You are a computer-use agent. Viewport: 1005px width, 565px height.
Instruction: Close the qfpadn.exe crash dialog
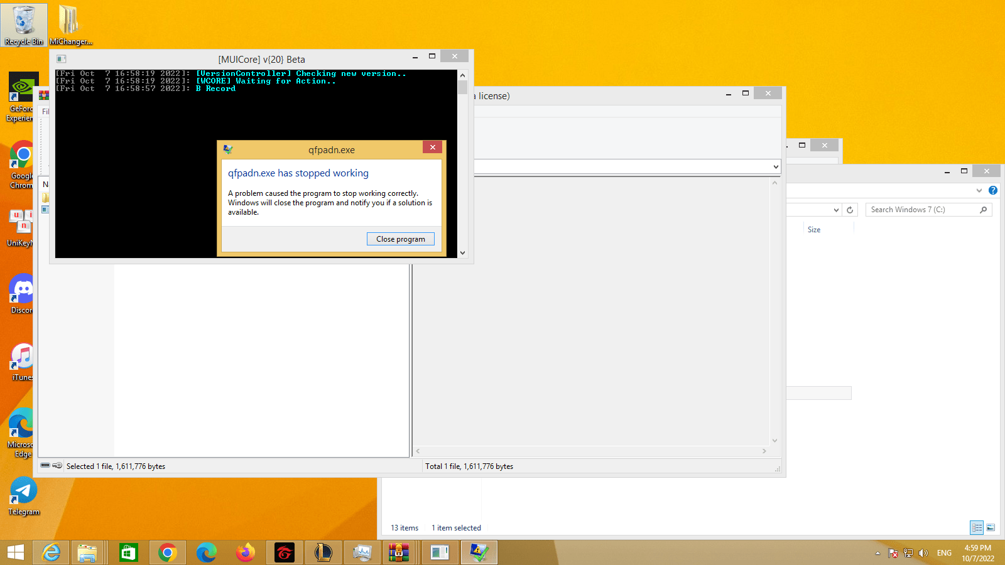point(433,147)
